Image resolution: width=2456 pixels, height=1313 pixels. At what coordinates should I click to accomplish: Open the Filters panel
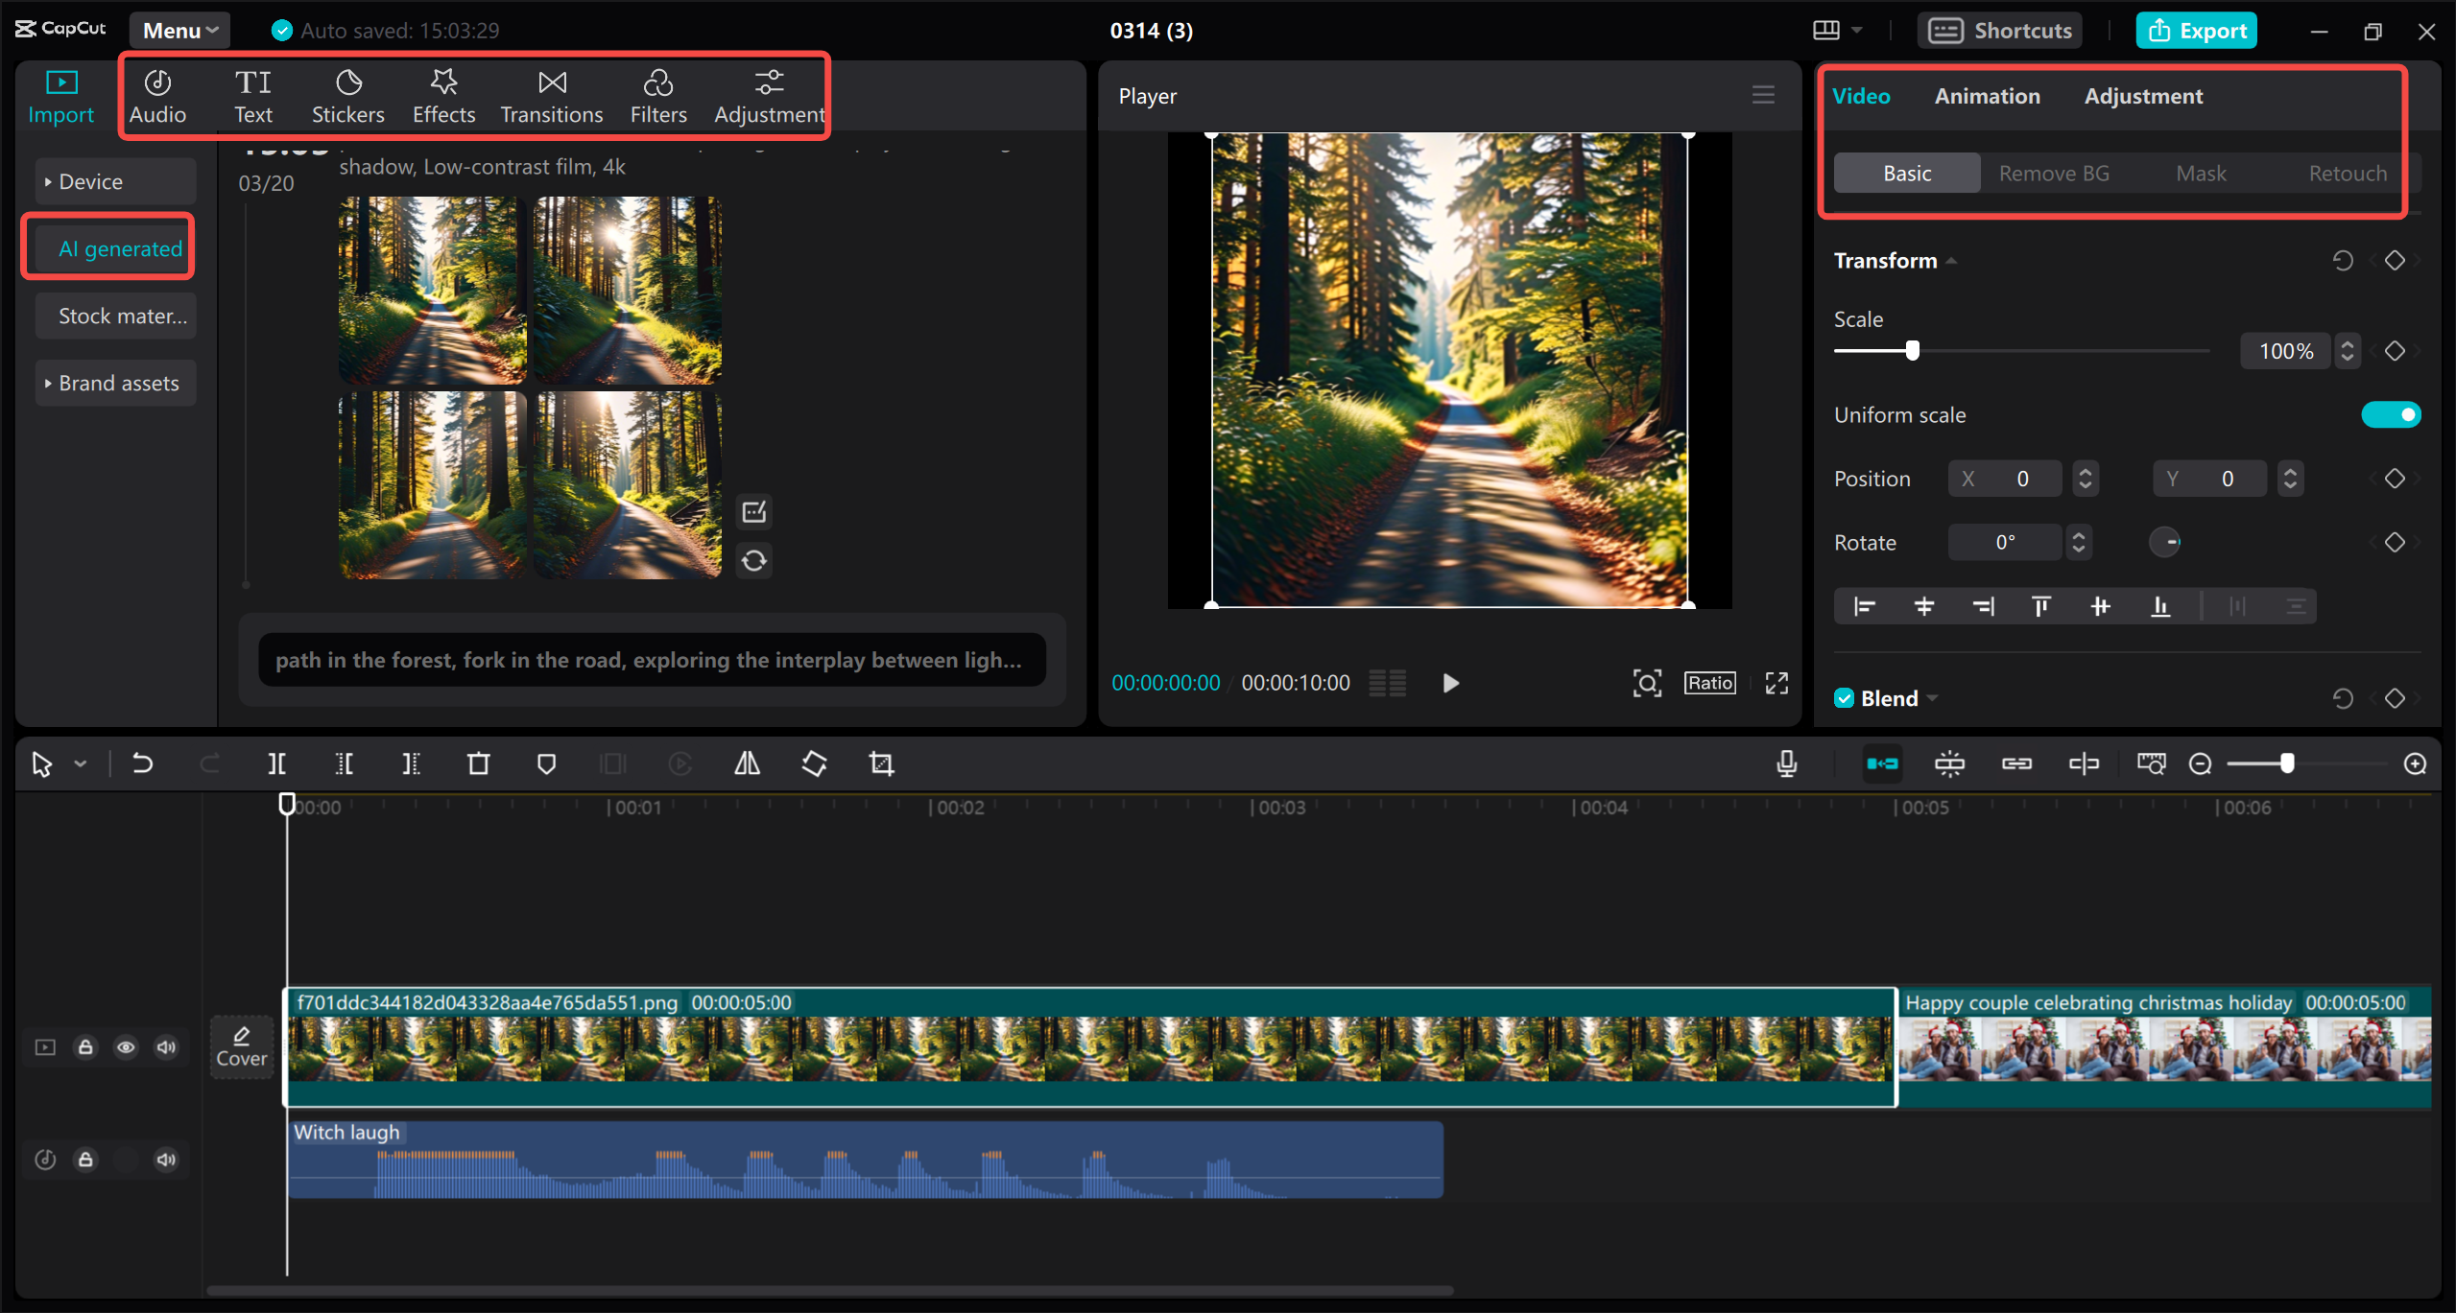click(x=658, y=95)
